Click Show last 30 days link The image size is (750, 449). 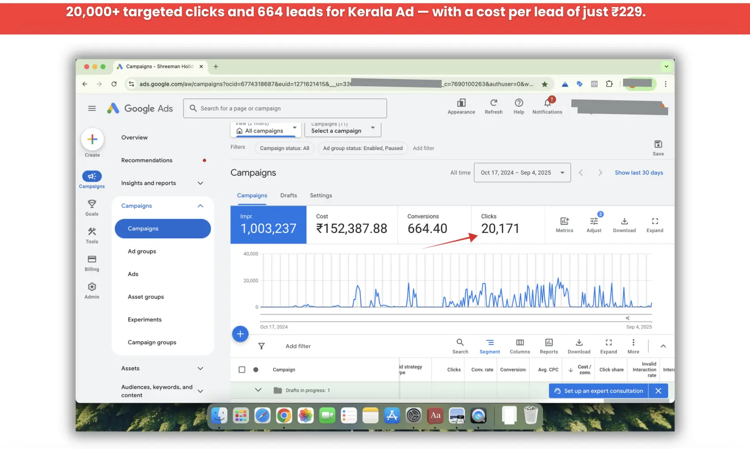pos(639,173)
